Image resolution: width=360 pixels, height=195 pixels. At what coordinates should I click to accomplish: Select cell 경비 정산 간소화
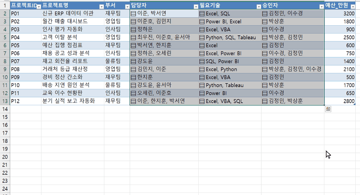73,77
